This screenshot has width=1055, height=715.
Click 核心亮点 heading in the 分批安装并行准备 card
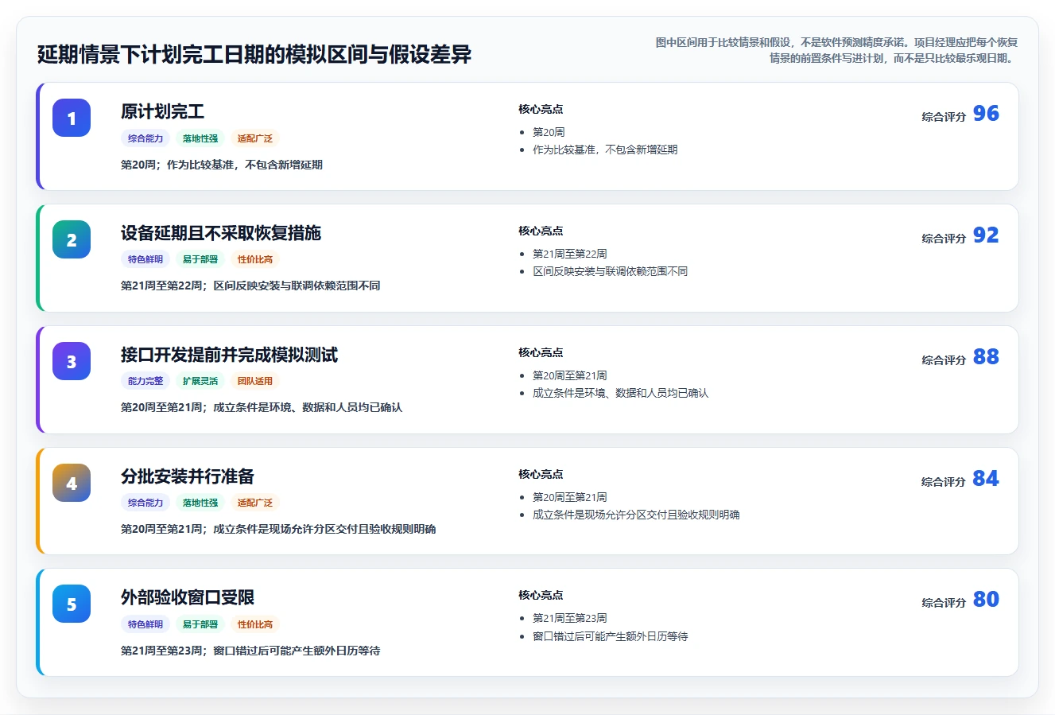[x=541, y=474]
